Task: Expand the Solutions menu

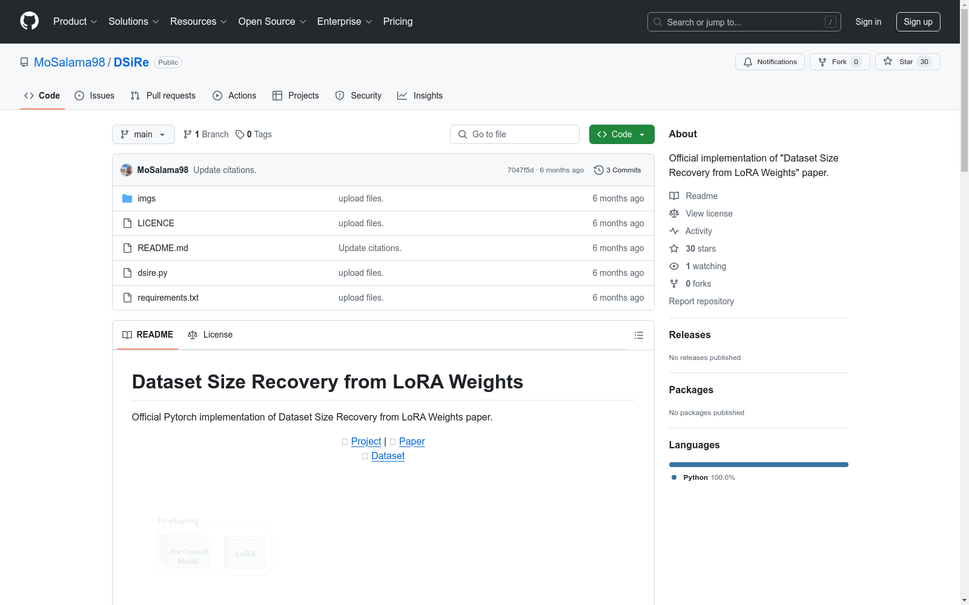Action: coord(134,21)
